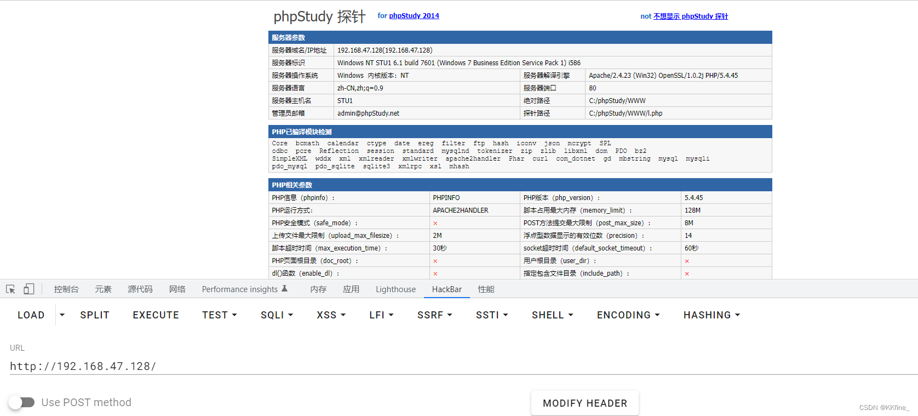Switch to the 性能 tab
Screen dimensions: 918x416
click(486, 289)
